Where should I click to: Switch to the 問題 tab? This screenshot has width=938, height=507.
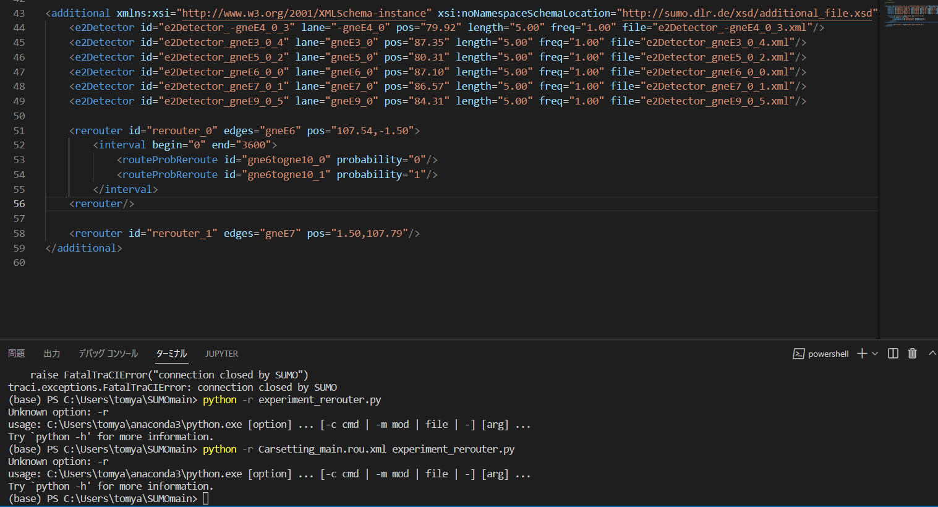tap(16, 353)
